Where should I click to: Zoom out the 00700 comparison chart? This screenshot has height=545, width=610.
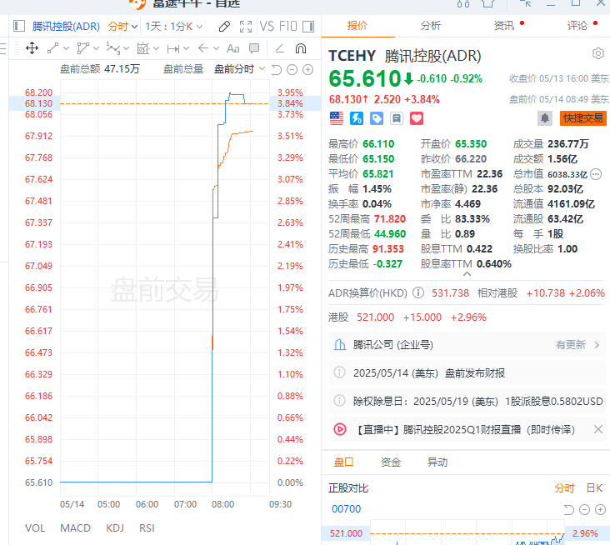point(584,509)
